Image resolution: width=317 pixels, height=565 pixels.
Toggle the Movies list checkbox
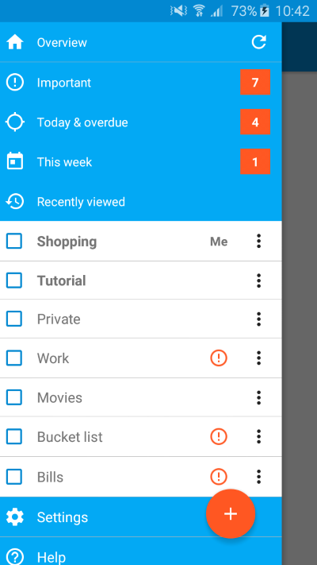pyautogui.click(x=14, y=397)
